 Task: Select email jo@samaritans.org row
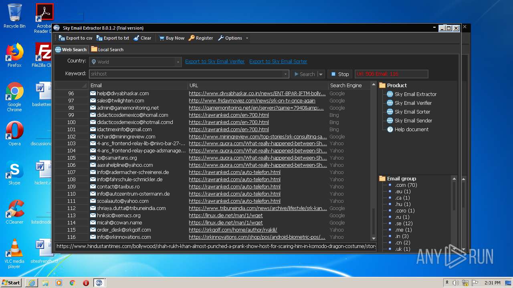(117, 158)
